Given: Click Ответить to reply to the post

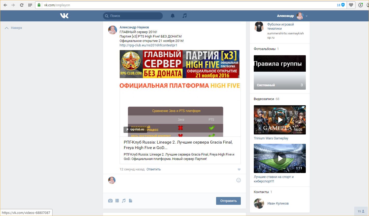Looking at the screenshot, I should click(x=154, y=169).
